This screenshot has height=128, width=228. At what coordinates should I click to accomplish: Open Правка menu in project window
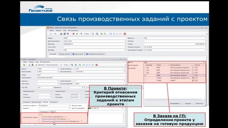point(31,62)
